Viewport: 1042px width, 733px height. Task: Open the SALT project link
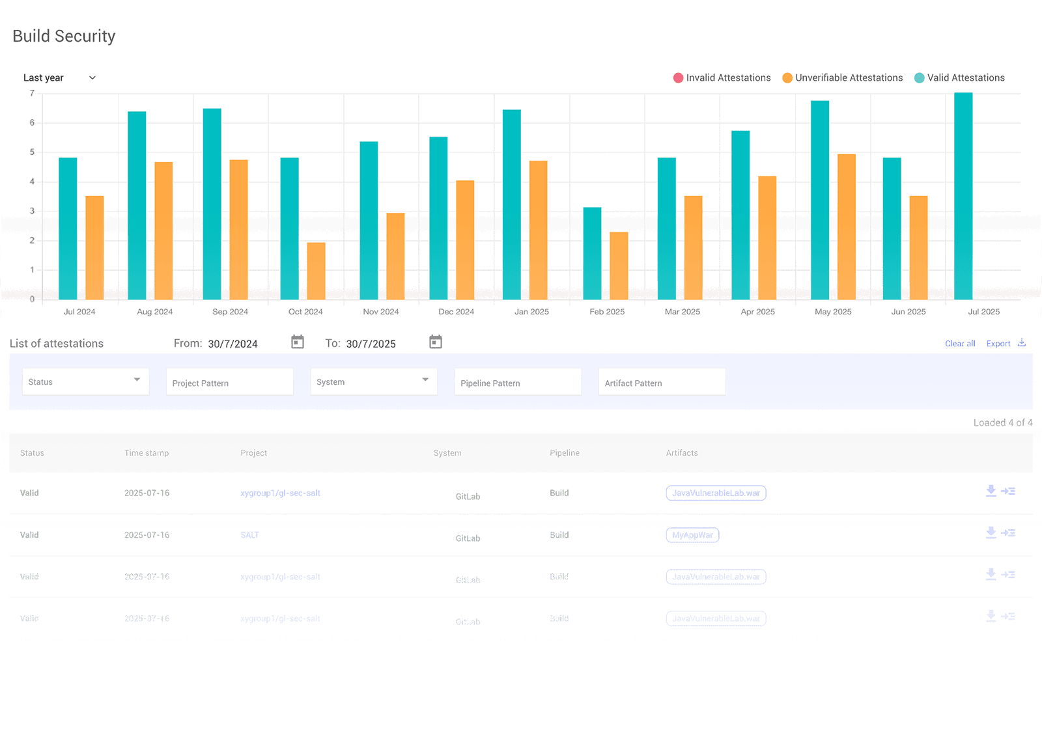click(x=249, y=535)
